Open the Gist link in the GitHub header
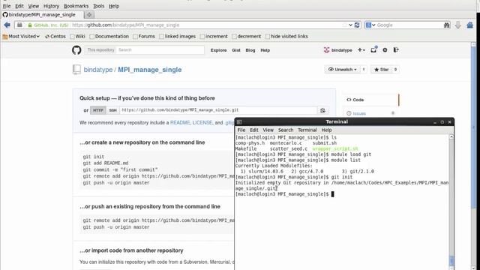 coord(236,50)
